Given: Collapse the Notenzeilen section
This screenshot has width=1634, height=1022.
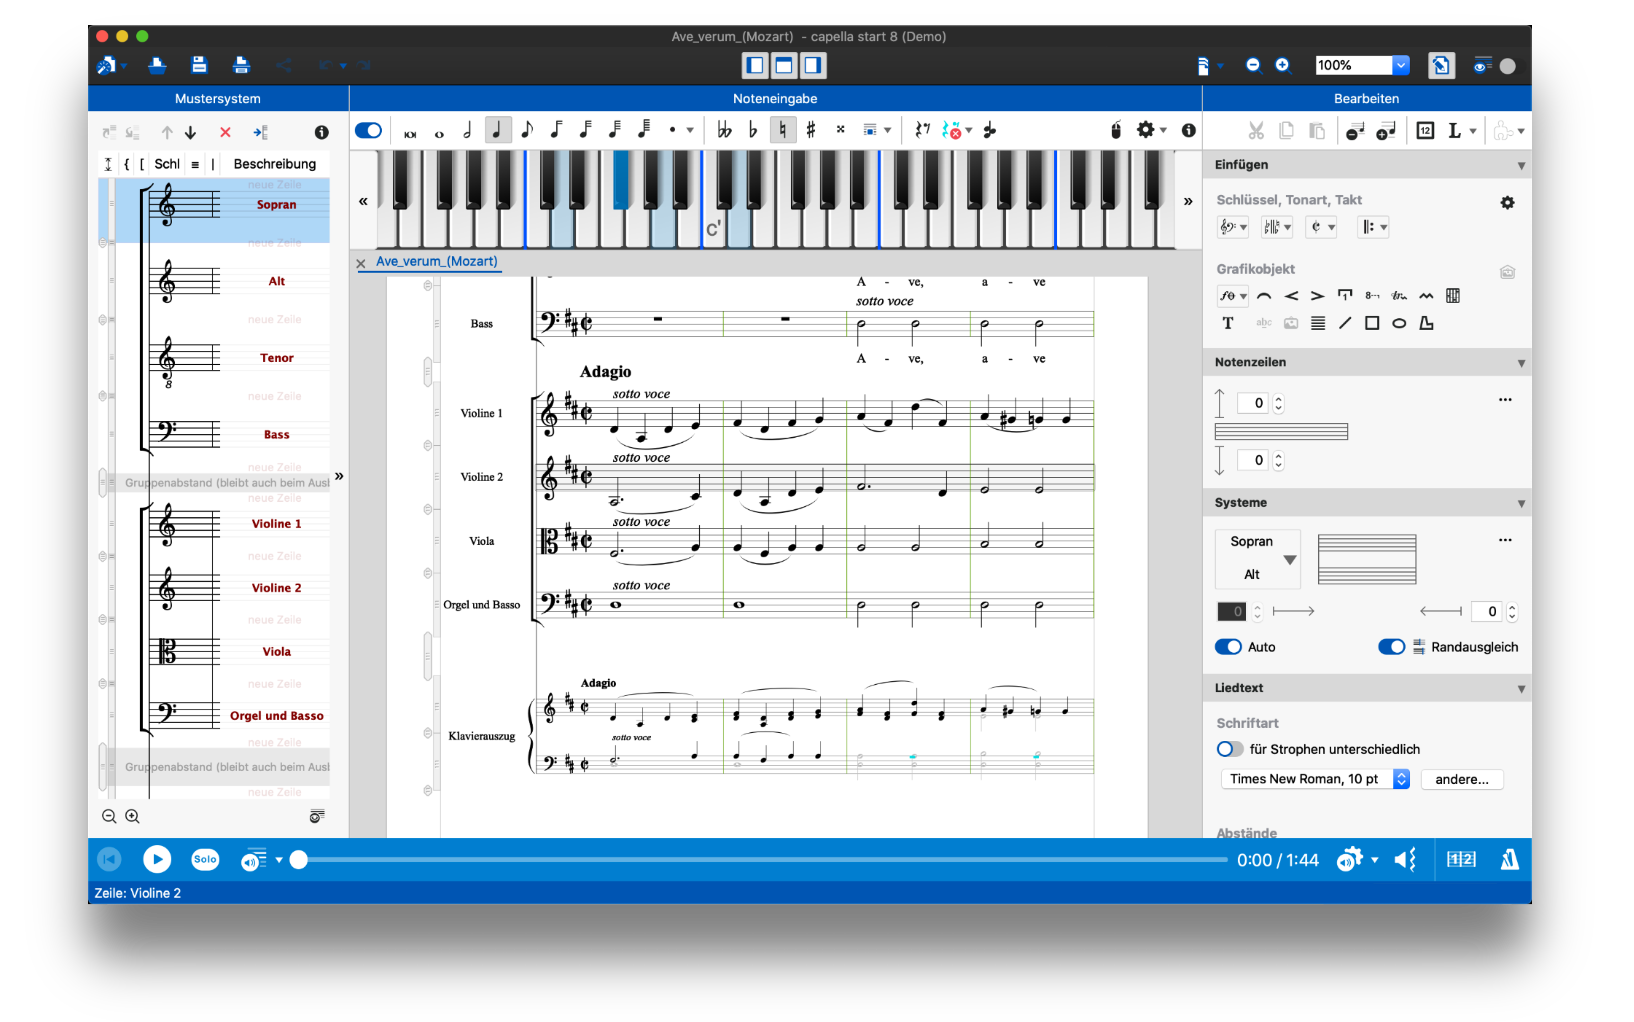Looking at the screenshot, I should pyautogui.click(x=1521, y=363).
